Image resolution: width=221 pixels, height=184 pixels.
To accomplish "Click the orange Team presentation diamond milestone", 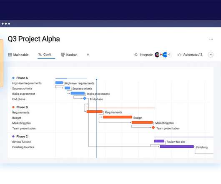I will 153,127.
